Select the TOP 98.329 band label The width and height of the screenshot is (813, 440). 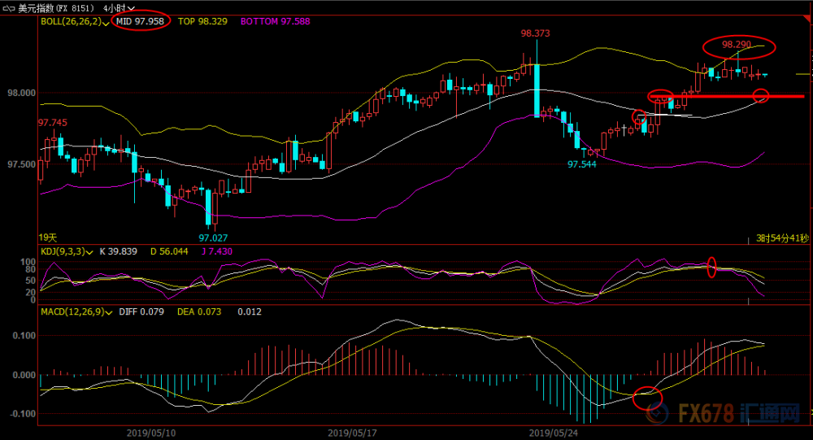click(x=202, y=21)
